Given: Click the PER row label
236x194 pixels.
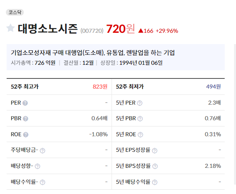Looking at the screenshot, I should (x=16, y=103).
